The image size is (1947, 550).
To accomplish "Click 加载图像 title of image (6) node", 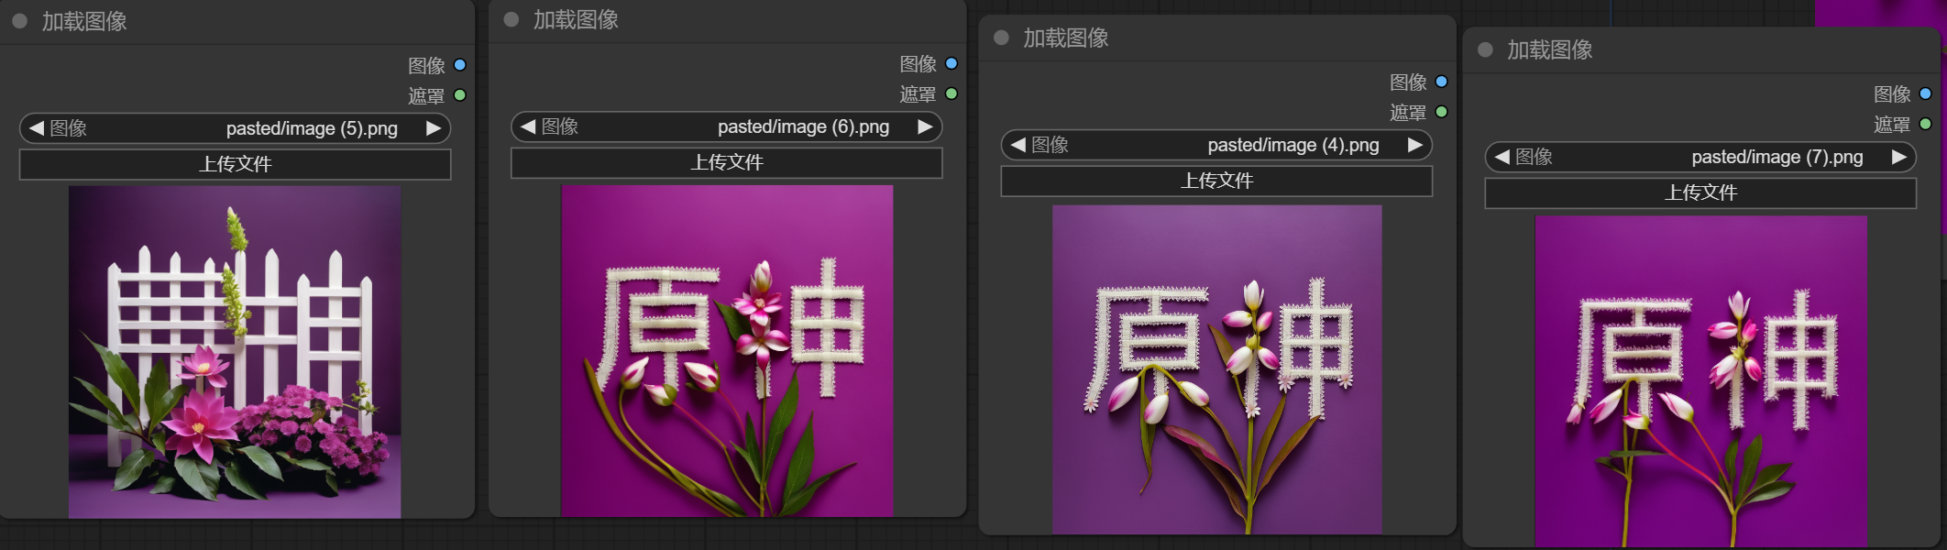I will pos(576,19).
